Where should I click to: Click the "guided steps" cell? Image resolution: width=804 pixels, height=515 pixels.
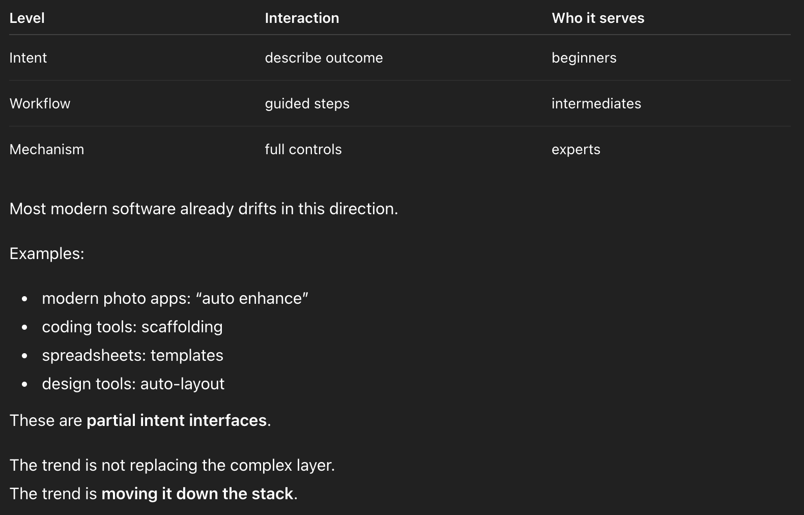coord(307,104)
